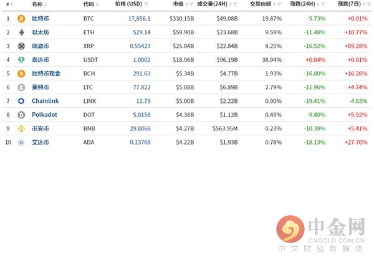374x260 pixels.
Task: Click 24H change +0.04%
Action: coord(315,60)
